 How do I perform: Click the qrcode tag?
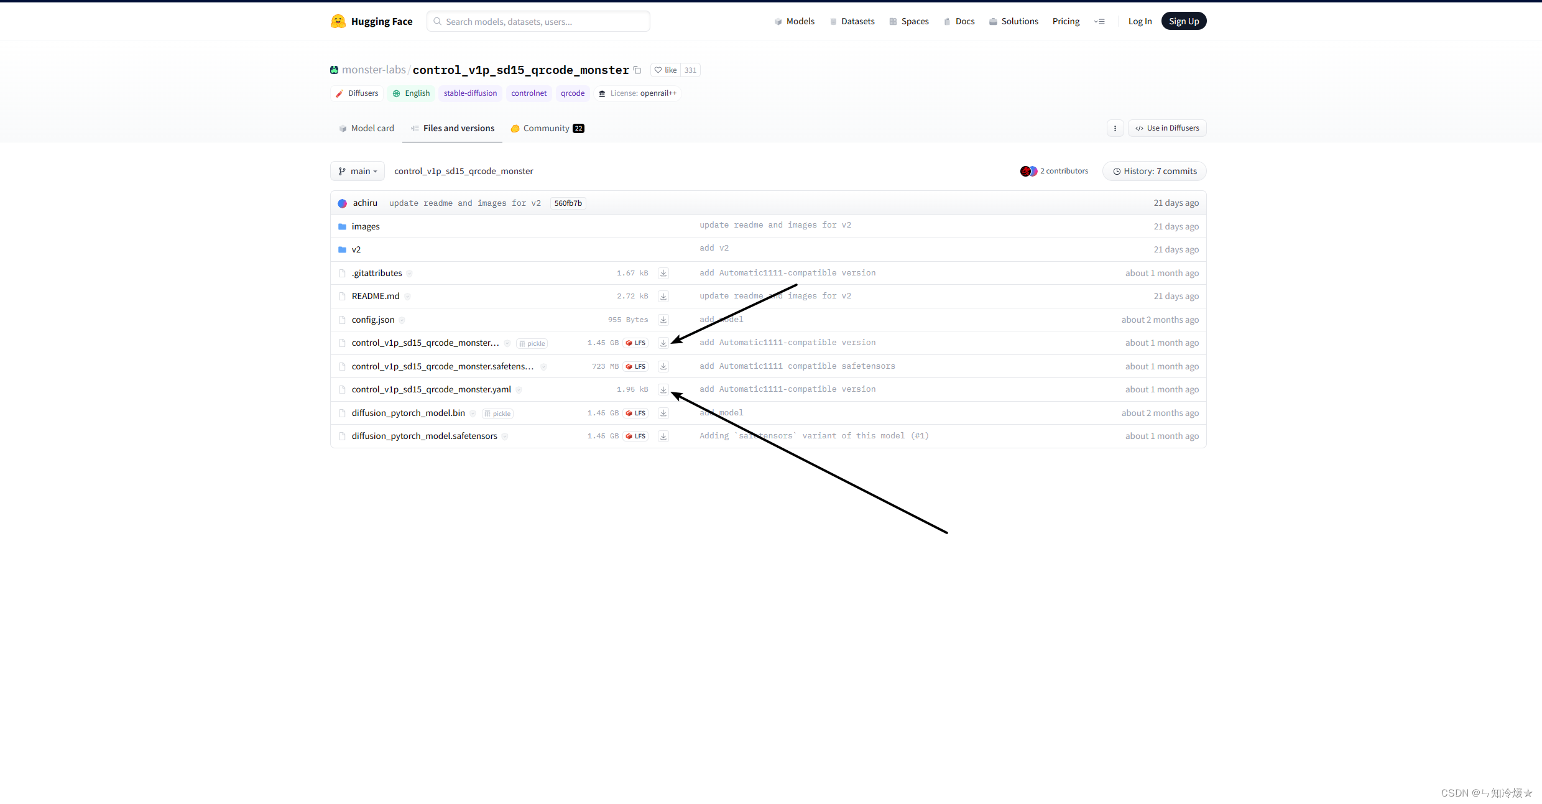573,93
